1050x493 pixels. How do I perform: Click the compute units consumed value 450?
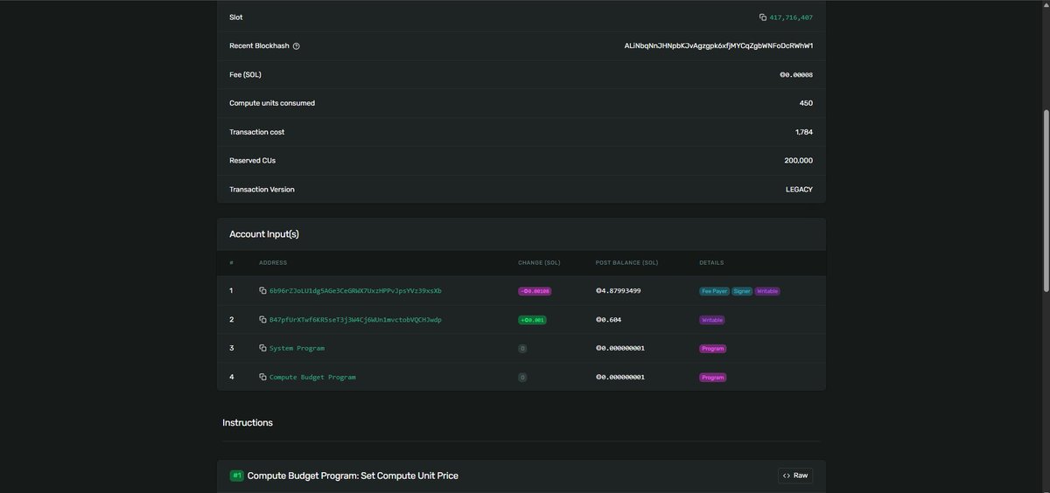click(x=806, y=103)
